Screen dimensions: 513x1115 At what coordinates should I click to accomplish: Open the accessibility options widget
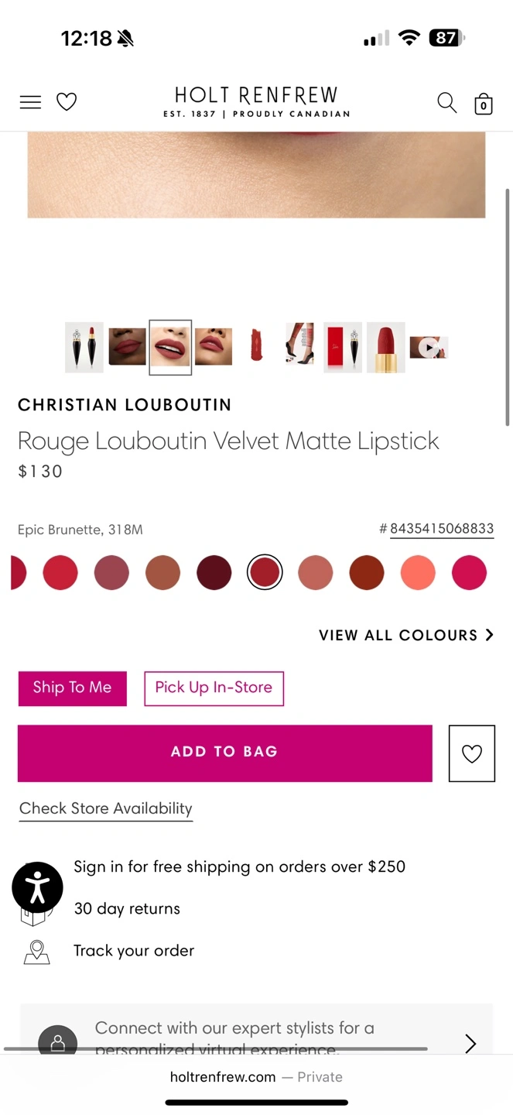[x=37, y=887]
